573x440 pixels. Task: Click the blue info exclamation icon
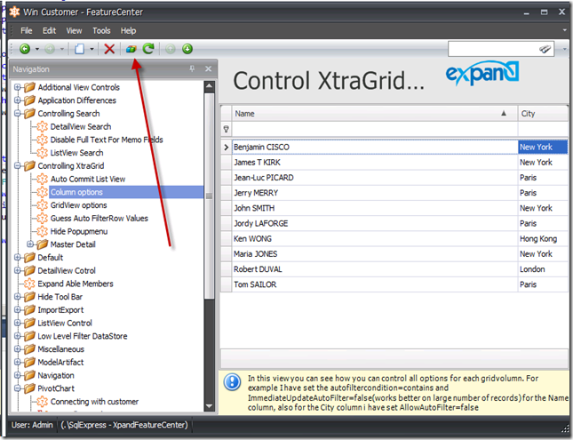coord(233,382)
